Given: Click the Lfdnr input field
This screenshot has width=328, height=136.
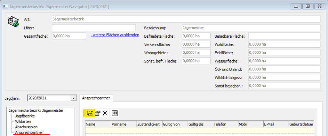Looking at the screenshot, I should (94, 28).
